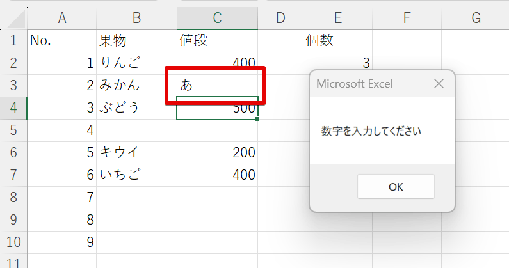Select the いちご cell
Viewport: 509px width, 268px height.
click(136, 175)
